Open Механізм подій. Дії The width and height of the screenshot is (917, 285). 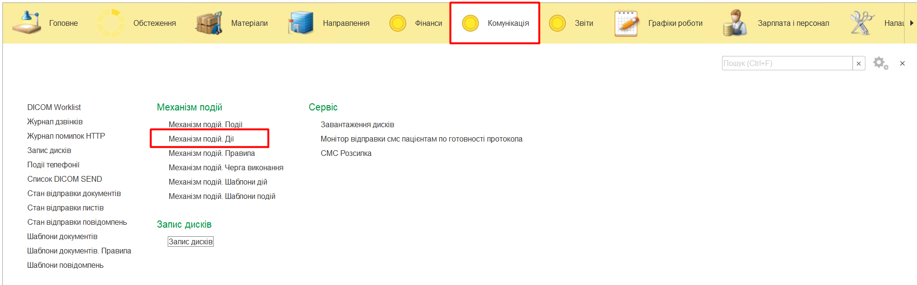pos(201,139)
